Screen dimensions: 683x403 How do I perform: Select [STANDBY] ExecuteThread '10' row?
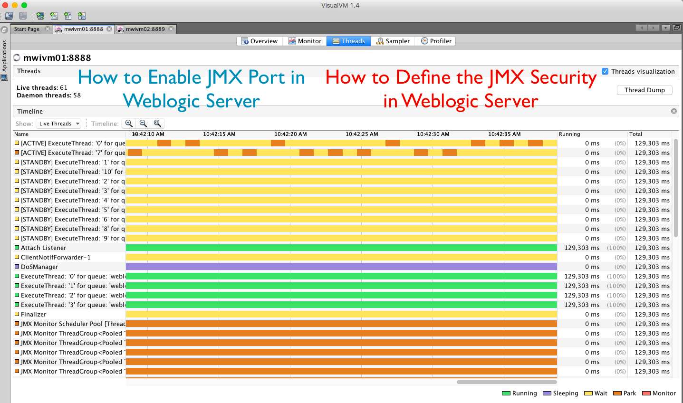tap(342, 172)
